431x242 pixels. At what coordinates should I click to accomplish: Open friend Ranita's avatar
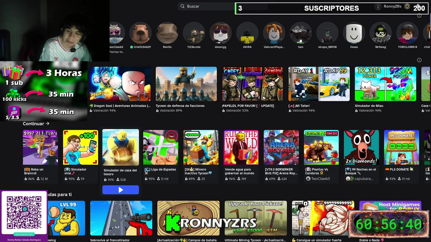(x=167, y=33)
